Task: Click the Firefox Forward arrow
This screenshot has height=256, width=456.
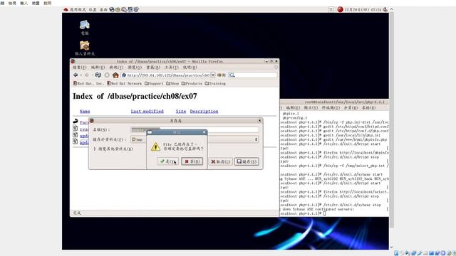Action: (x=87, y=75)
